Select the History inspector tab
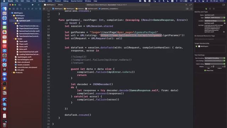This screenshot has width=227, height=128. click(x=210, y=9)
